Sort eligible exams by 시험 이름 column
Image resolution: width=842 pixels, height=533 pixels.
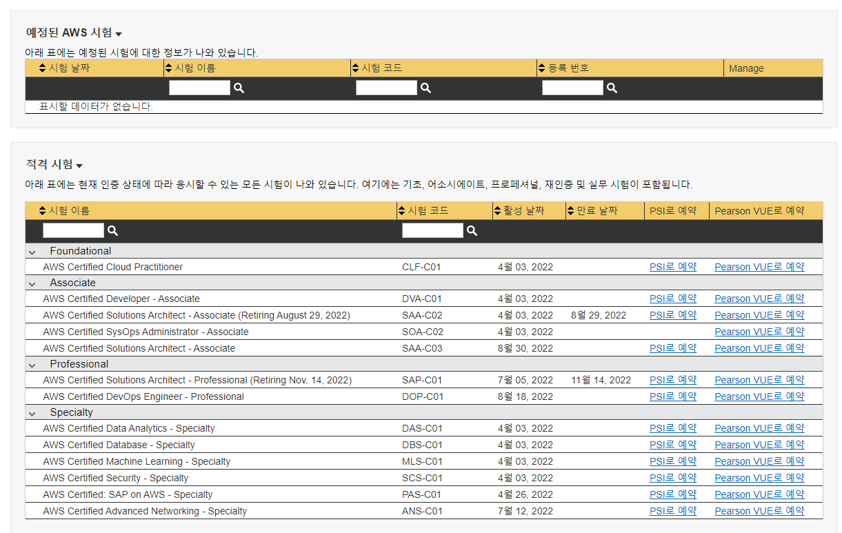64,211
